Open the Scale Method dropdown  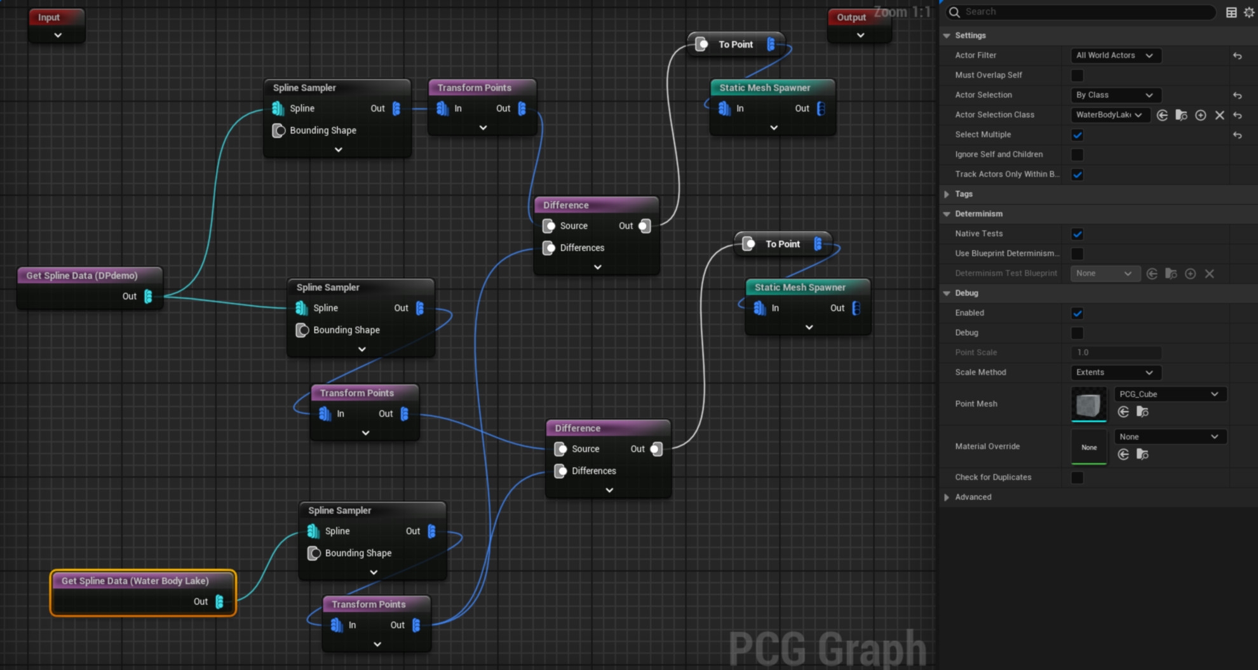[x=1115, y=372]
